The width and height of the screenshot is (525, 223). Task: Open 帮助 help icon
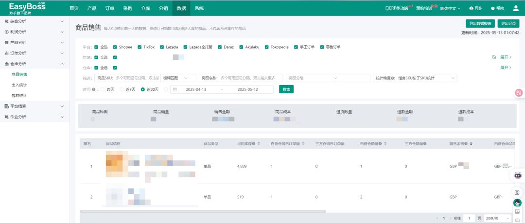(493, 8)
